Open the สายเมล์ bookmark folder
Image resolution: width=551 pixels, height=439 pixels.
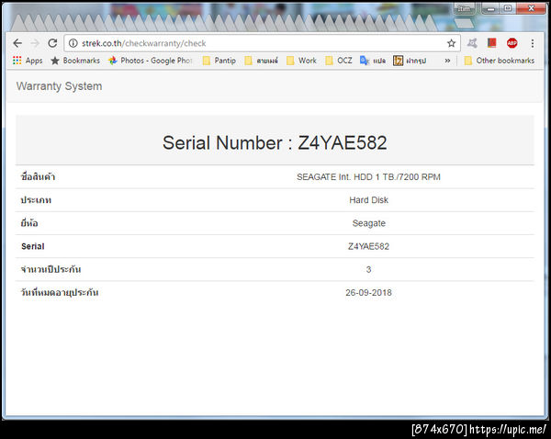pyautogui.click(x=261, y=61)
